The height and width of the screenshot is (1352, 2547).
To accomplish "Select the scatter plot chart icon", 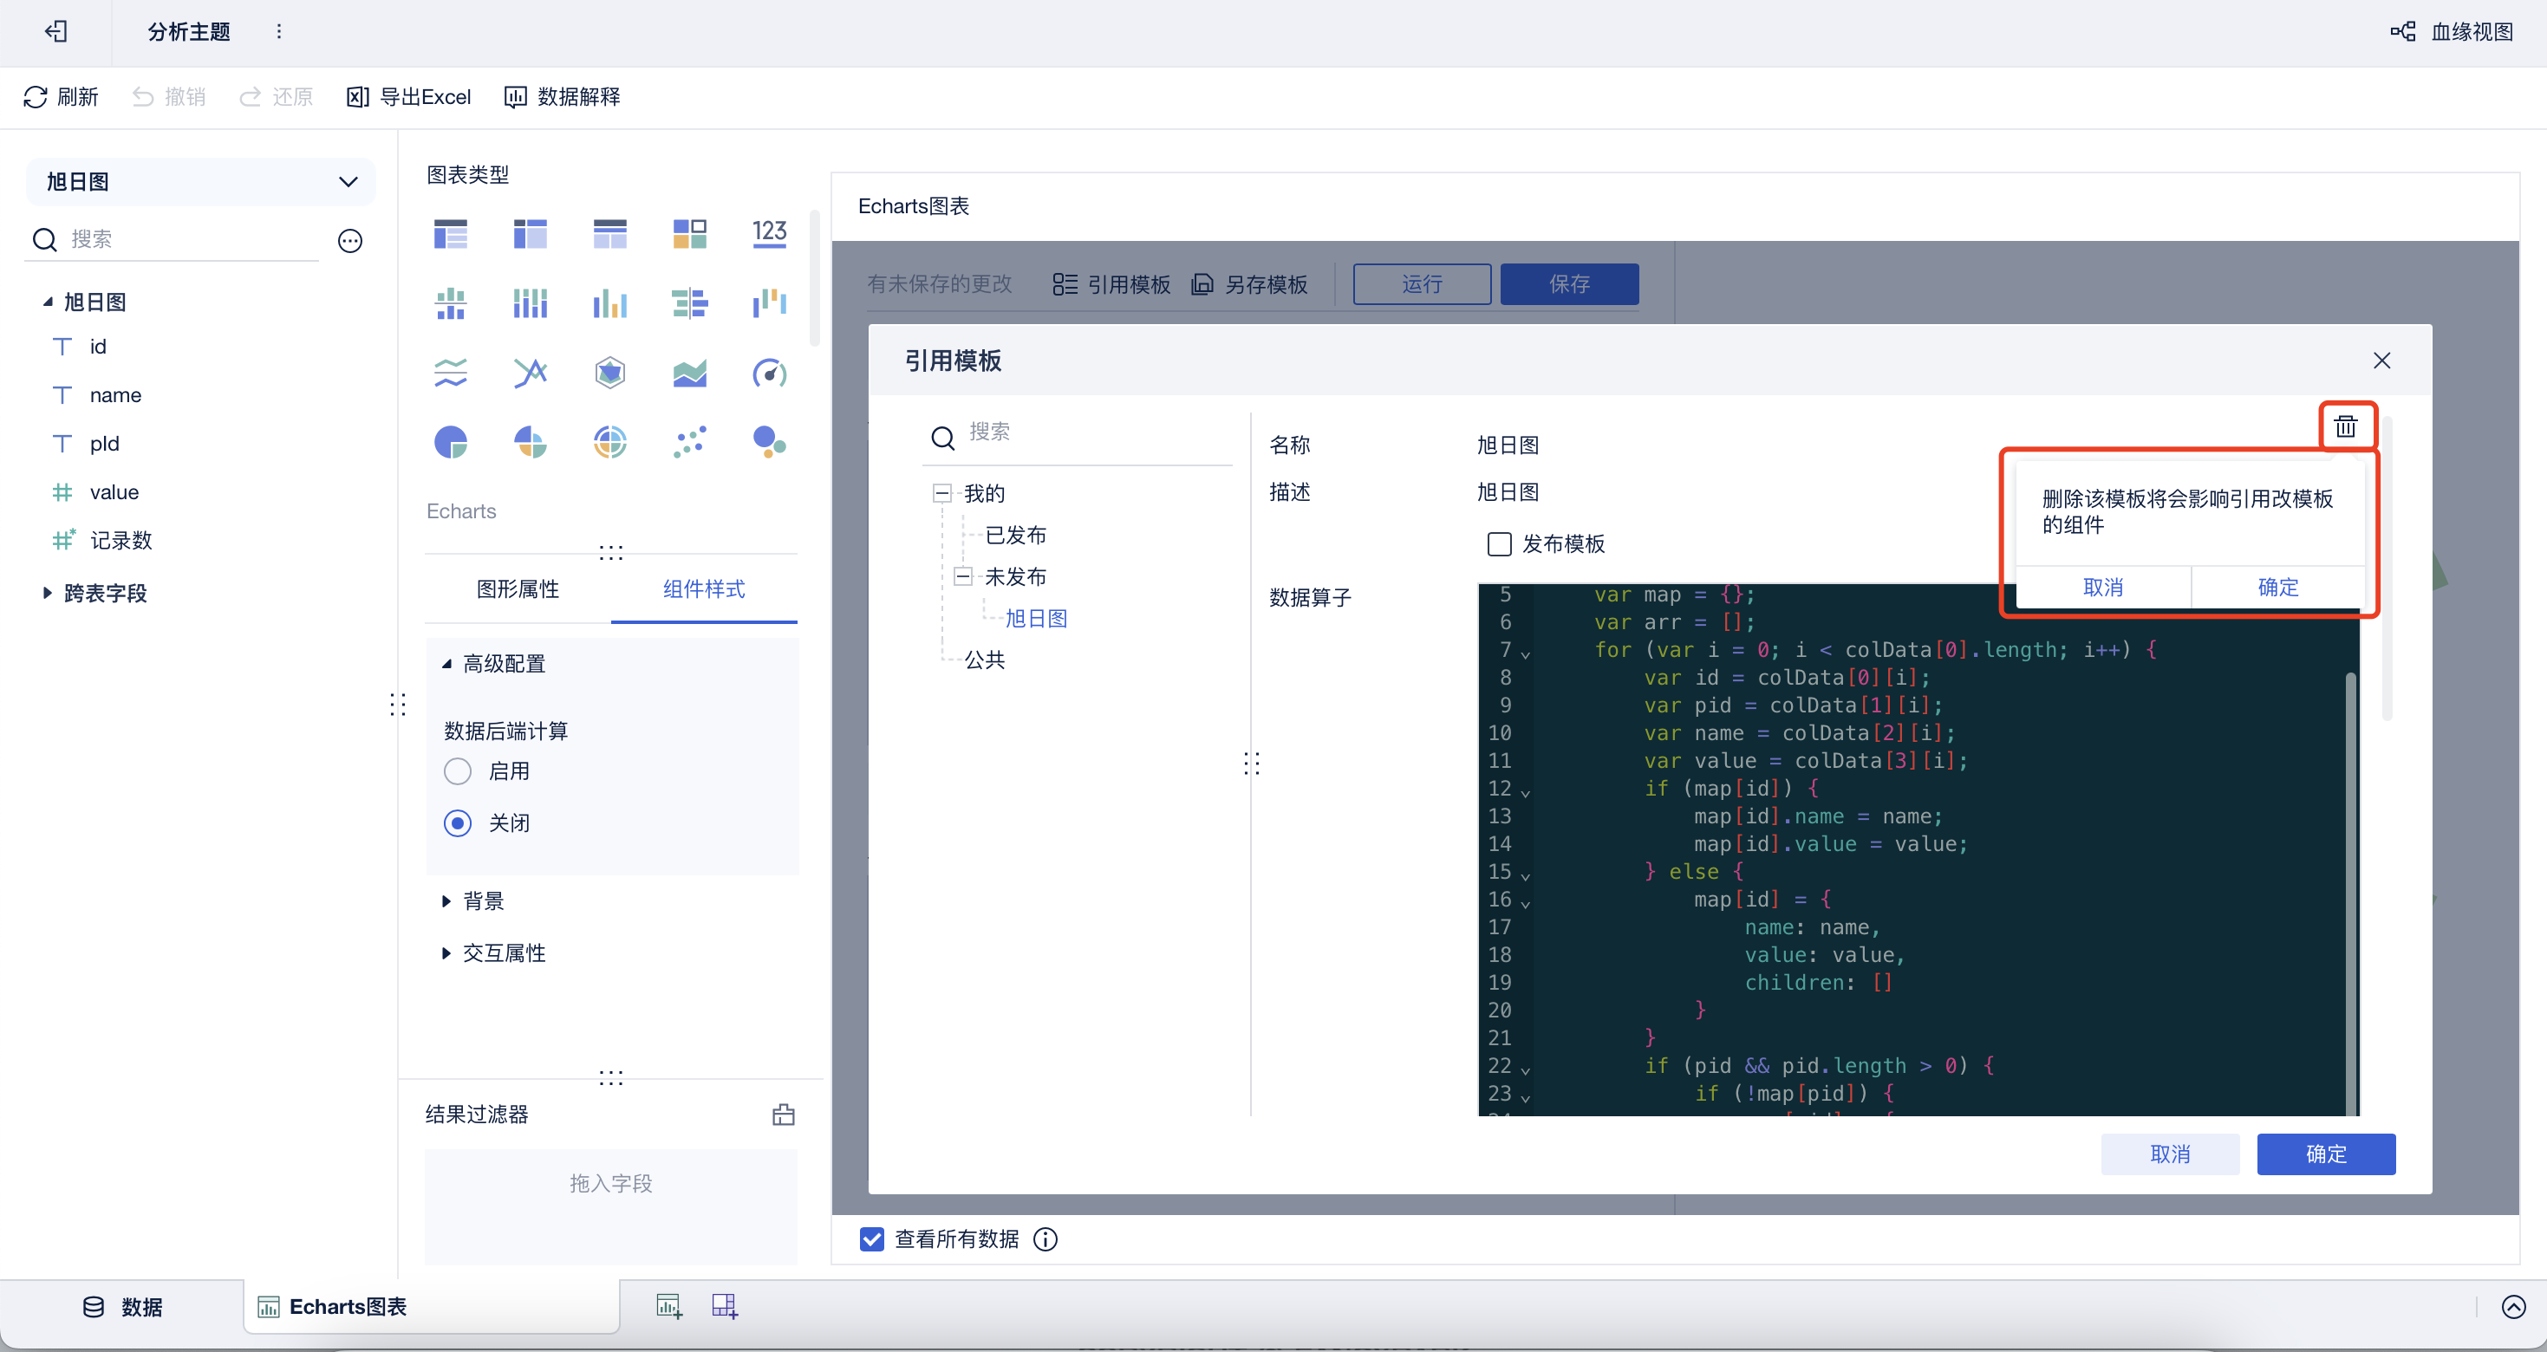I will 689,442.
